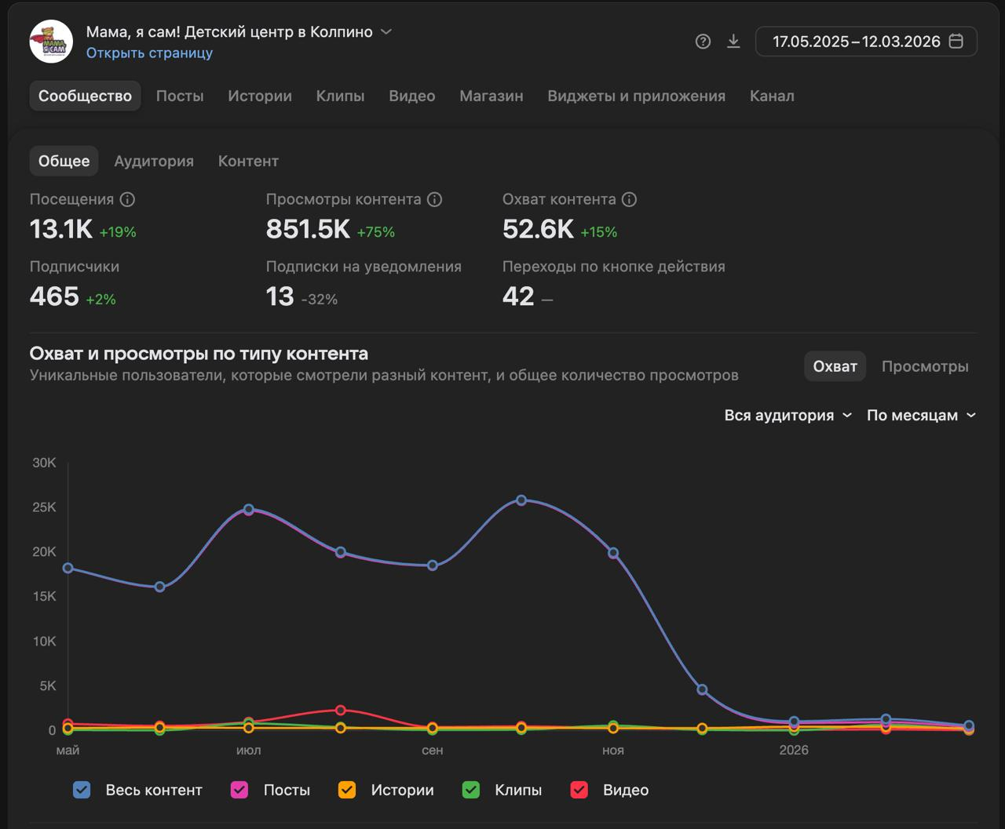Toggle the Посты series checkbox
This screenshot has width=1005, height=829.
click(x=239, y=790)
